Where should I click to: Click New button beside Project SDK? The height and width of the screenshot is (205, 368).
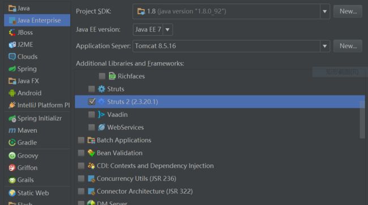[x=348, y=11]
